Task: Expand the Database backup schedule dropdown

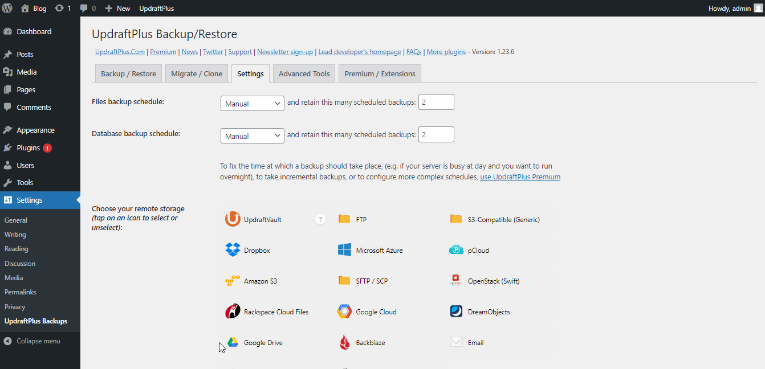Action: tap(253, 136)
